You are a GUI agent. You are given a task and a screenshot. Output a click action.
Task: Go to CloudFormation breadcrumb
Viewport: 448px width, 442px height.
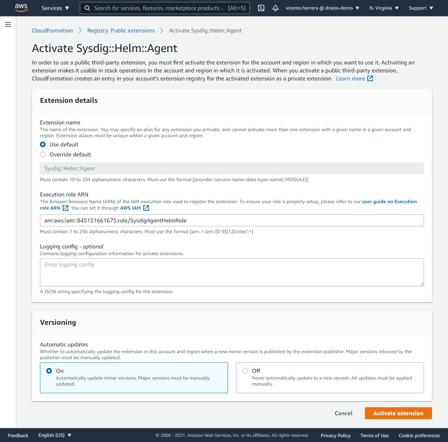click(52, 31)
